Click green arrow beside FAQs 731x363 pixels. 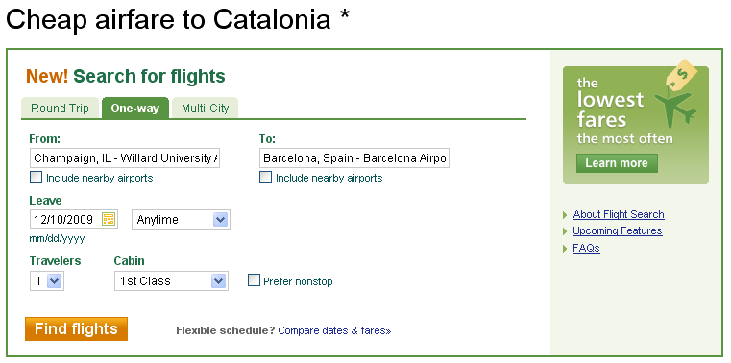tap(565, 248)
